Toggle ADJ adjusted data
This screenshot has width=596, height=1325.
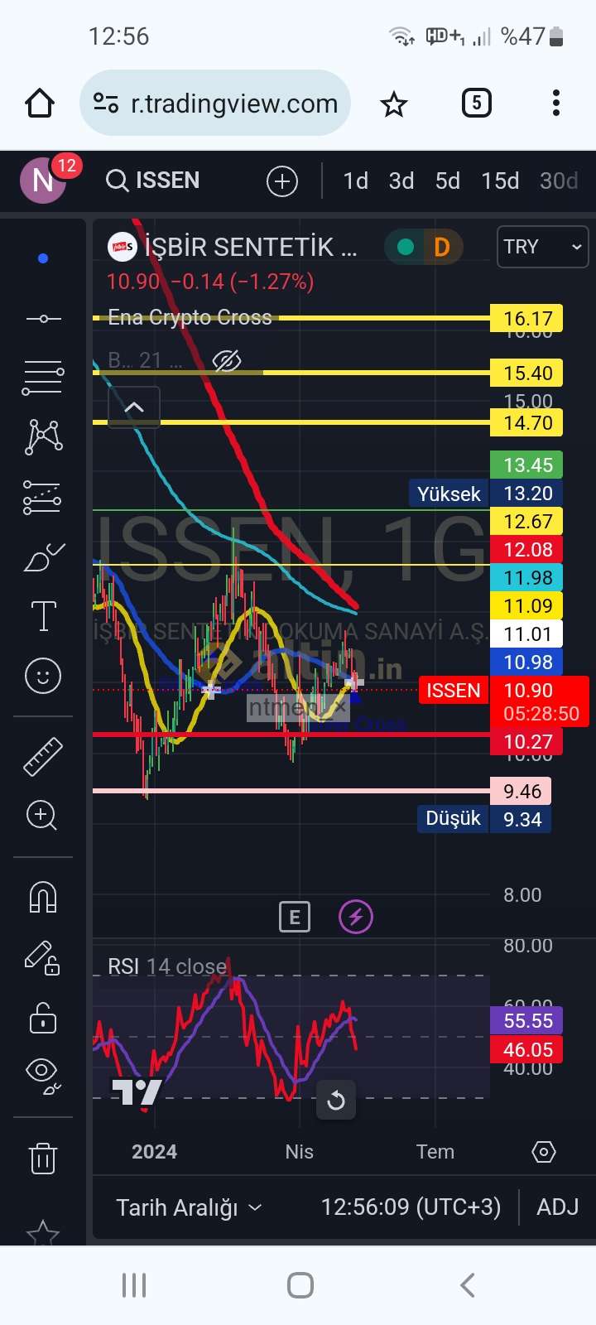(558, 1207)
